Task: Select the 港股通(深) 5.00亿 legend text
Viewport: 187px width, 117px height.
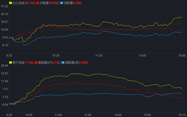Action: point(77,63)
